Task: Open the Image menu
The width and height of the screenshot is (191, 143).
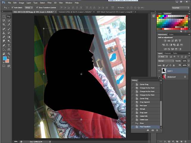Action: 21,3
